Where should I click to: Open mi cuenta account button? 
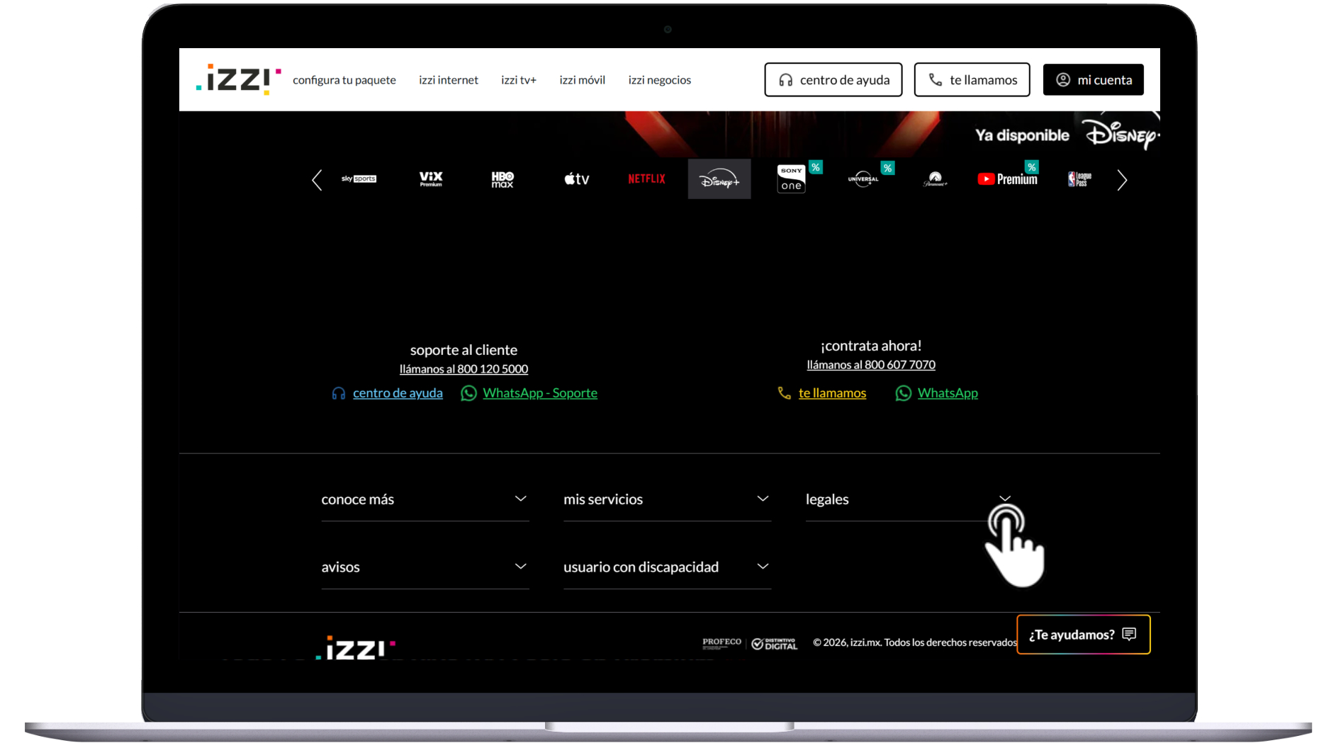coord(1094,79)
